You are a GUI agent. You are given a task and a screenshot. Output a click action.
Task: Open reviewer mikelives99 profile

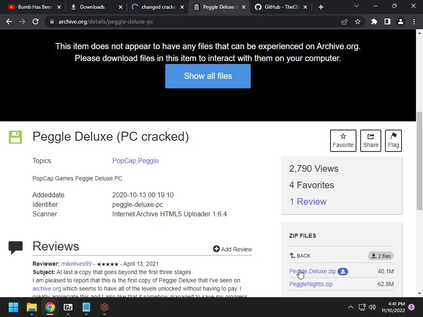coord(76,264)
